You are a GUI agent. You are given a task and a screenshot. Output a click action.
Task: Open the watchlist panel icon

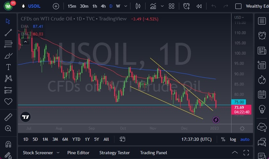pos(262,21)
